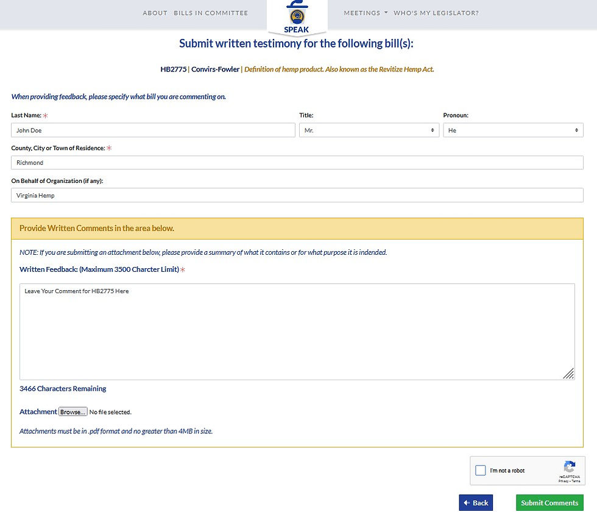Screen dimensions: 597x512
Task: Go to the About page
Action: coord(155,13)
